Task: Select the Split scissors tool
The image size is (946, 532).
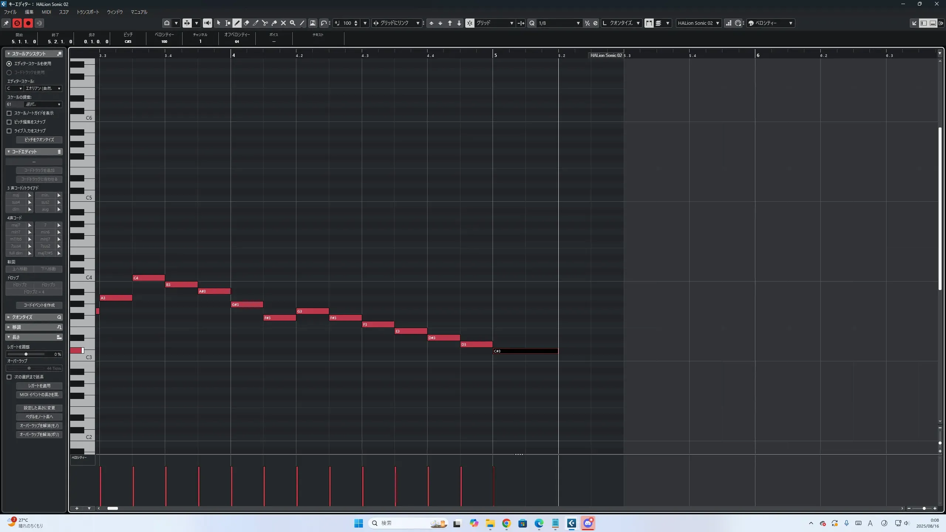Action: 265,23
